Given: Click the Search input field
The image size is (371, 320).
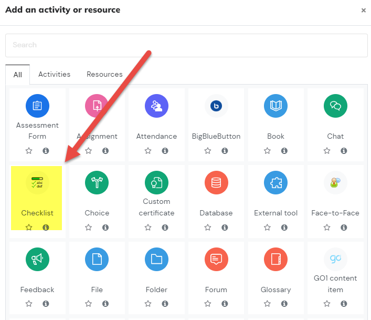Looking at the screenshot, I should (186, 45).
